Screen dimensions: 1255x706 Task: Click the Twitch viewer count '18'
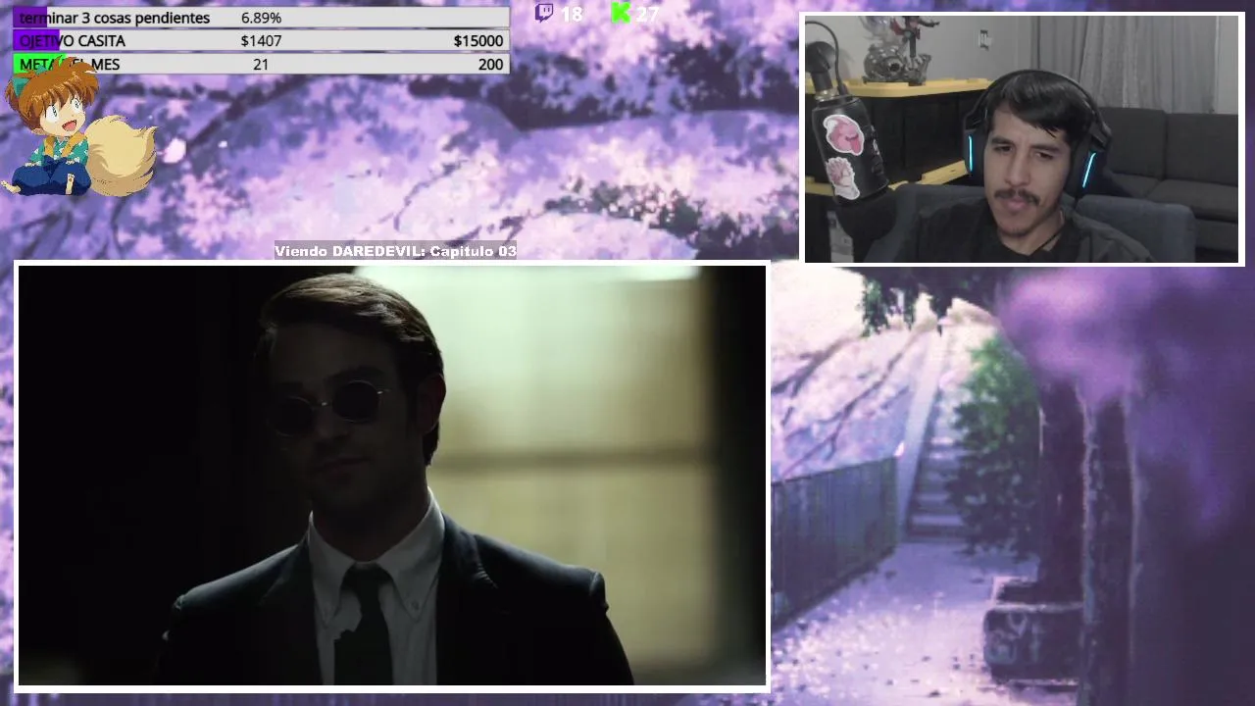click(571, 14)
